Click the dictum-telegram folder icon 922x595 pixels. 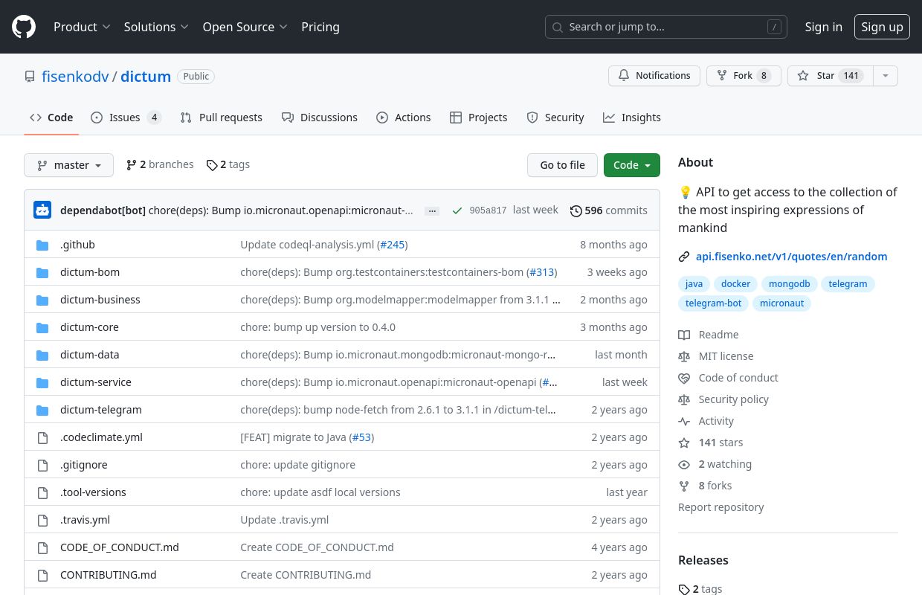pos(43,410)
